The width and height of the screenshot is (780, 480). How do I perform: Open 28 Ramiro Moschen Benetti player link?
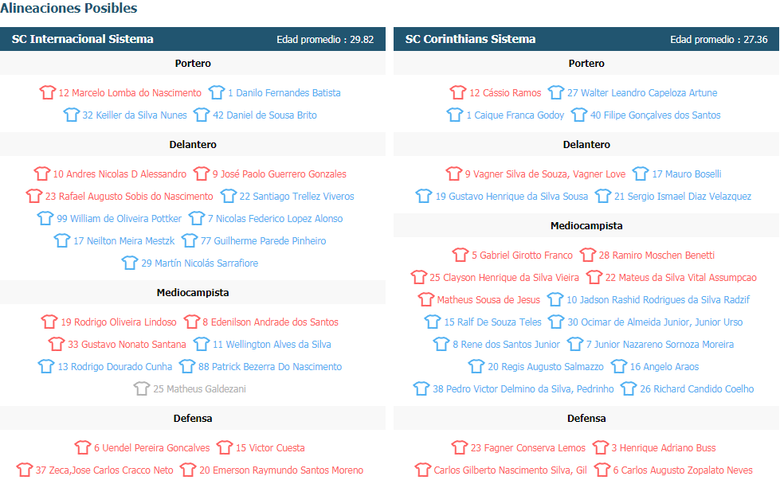[x=657, y=255]
